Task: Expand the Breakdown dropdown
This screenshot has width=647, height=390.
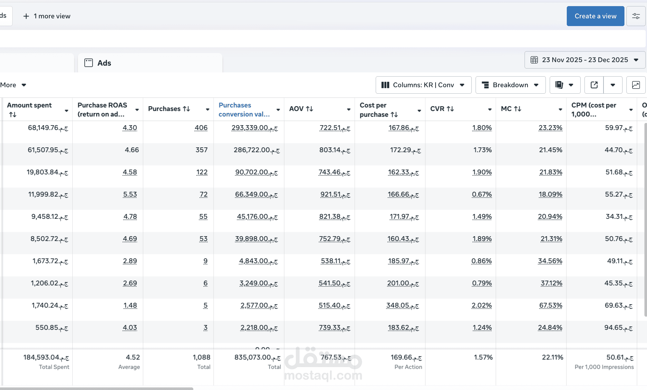Action: (510, 85)
